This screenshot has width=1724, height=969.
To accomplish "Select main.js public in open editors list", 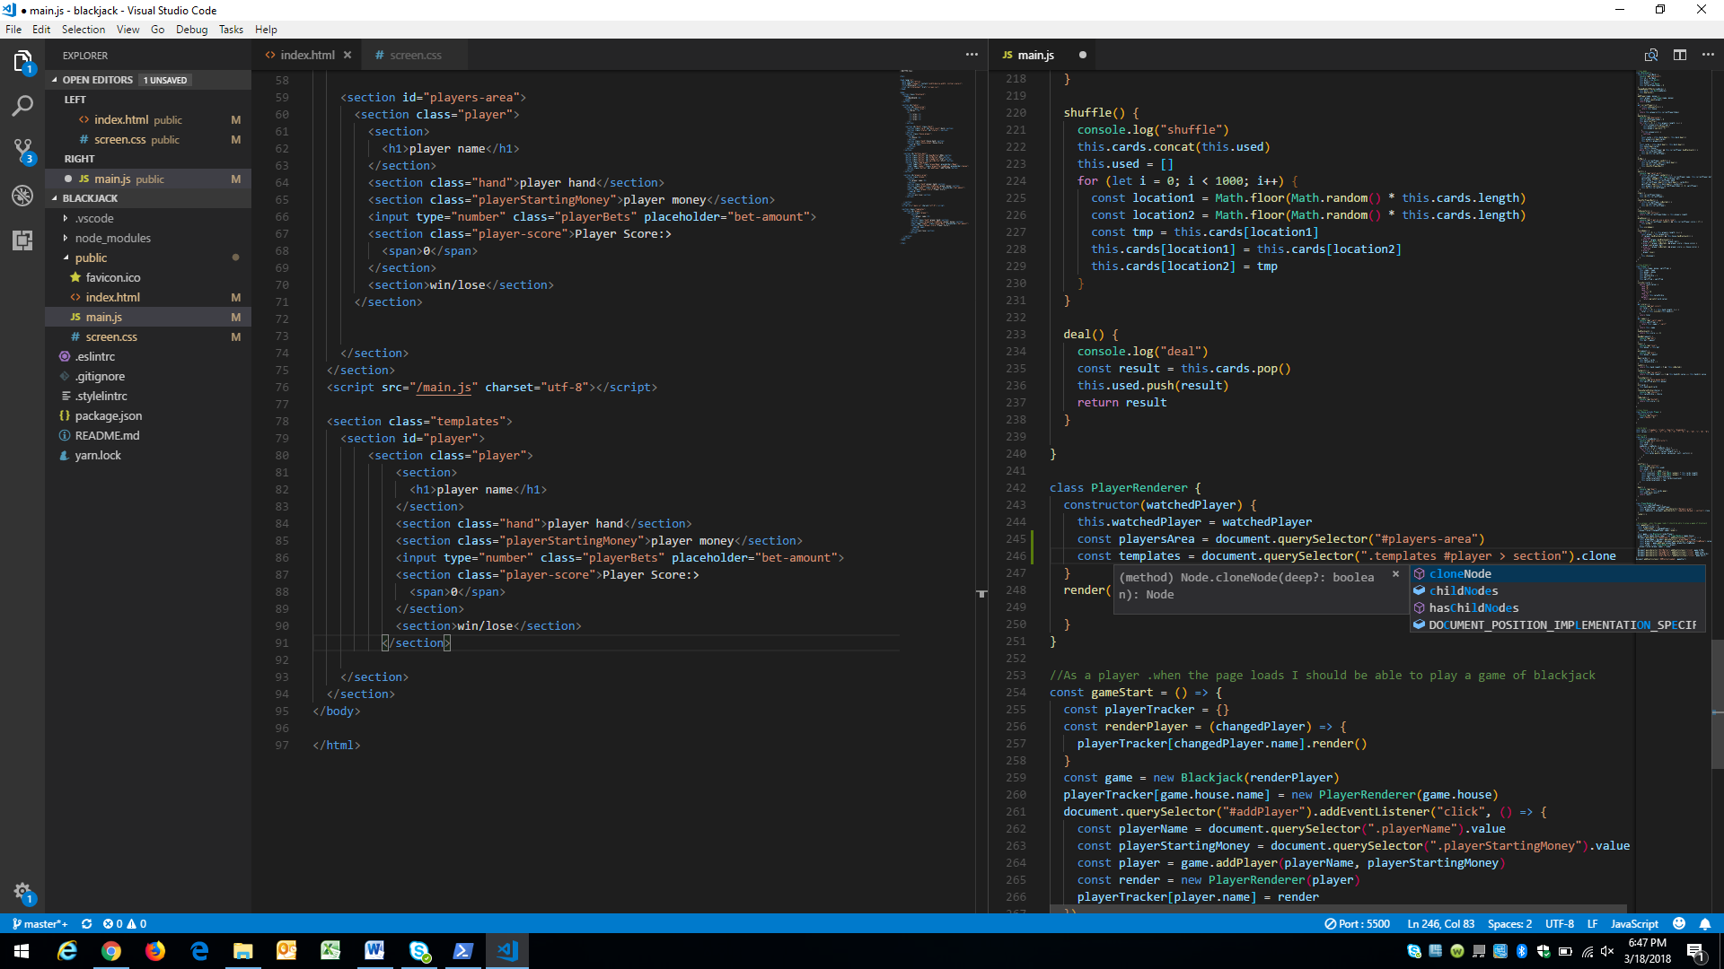I will (148, 179).
